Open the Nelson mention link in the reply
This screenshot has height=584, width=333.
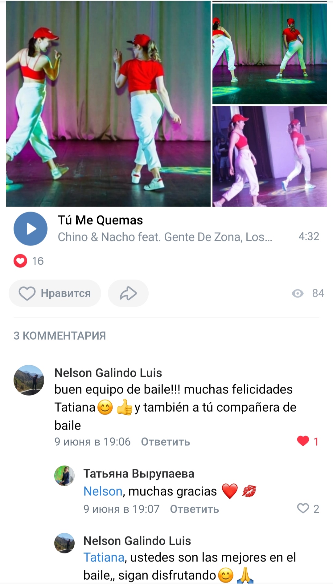pos(103,491)
